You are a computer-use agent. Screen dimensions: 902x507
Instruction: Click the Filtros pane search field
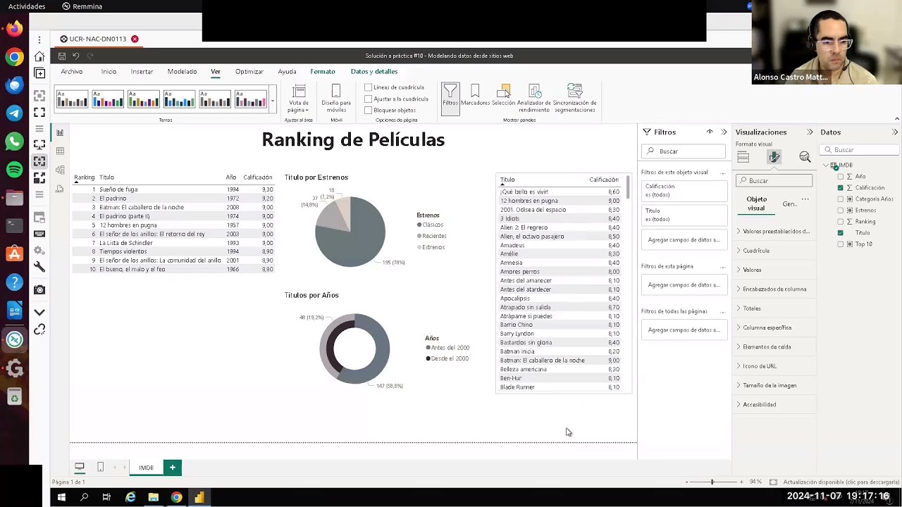coord(684,151)
